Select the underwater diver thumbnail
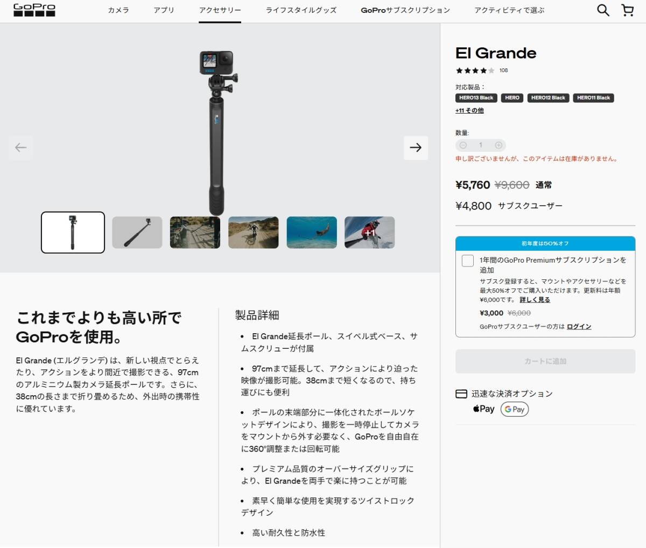Image resolution: width=646 pixels, height=548 pixels. click(x=312, y=233)
